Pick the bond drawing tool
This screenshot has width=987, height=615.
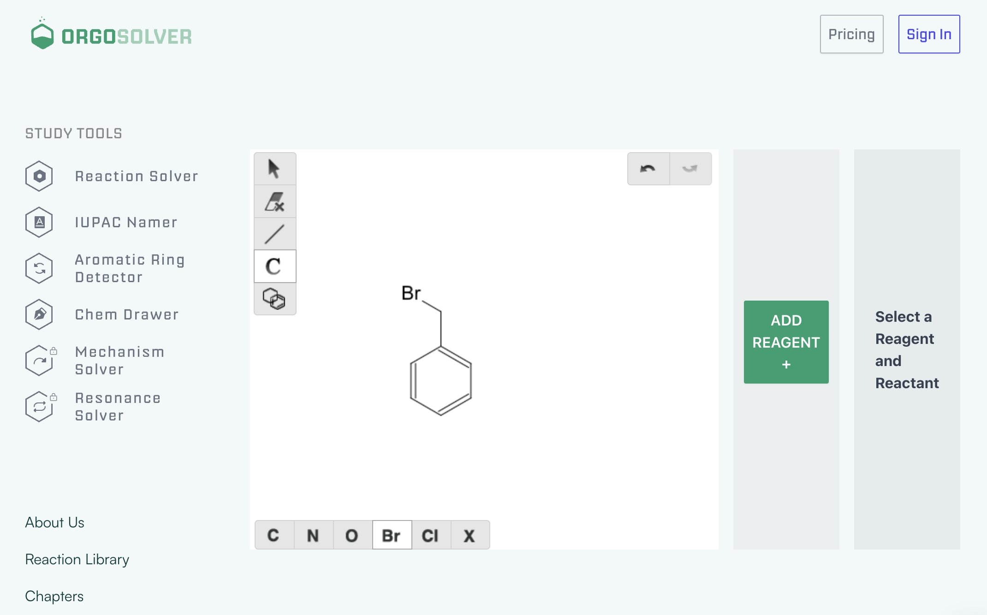tap(274, 234)
